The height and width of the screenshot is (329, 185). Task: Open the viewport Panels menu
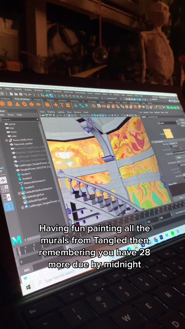click(x=86, y=112)
